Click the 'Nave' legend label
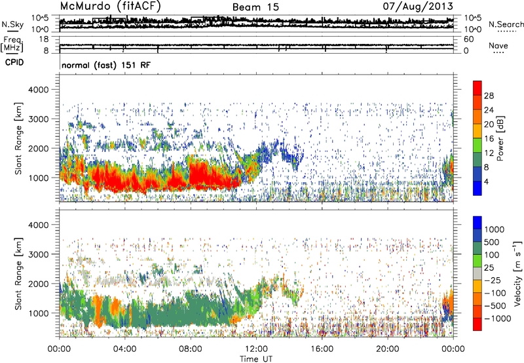The image size is (524, 363). tap(498, 45)
